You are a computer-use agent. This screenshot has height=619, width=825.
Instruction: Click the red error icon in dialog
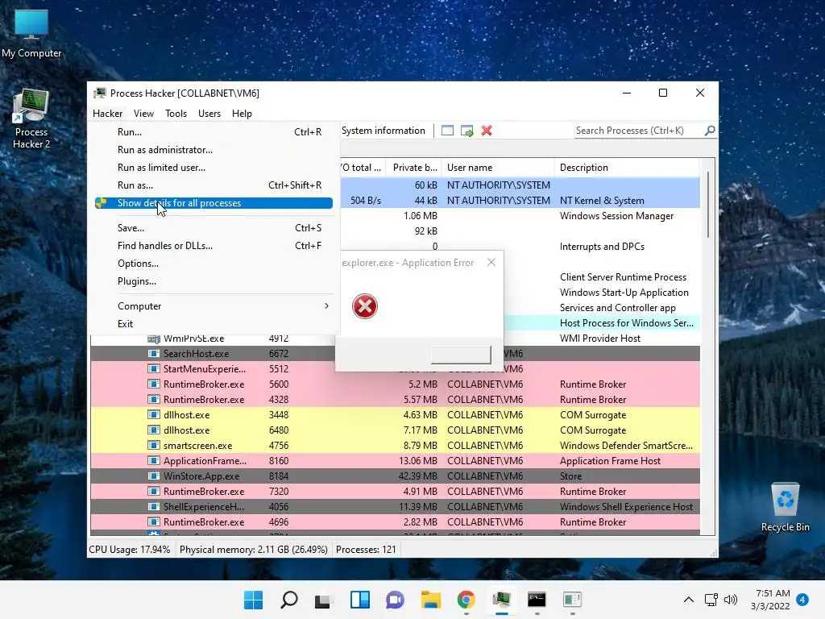[365, 306]
